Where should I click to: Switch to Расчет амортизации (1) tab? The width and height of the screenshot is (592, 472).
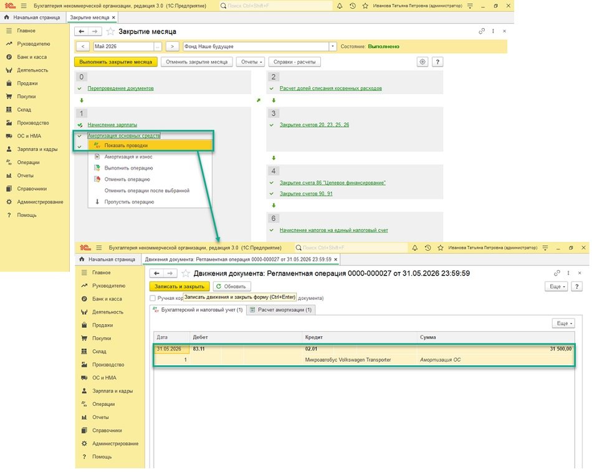pos(281,310)
